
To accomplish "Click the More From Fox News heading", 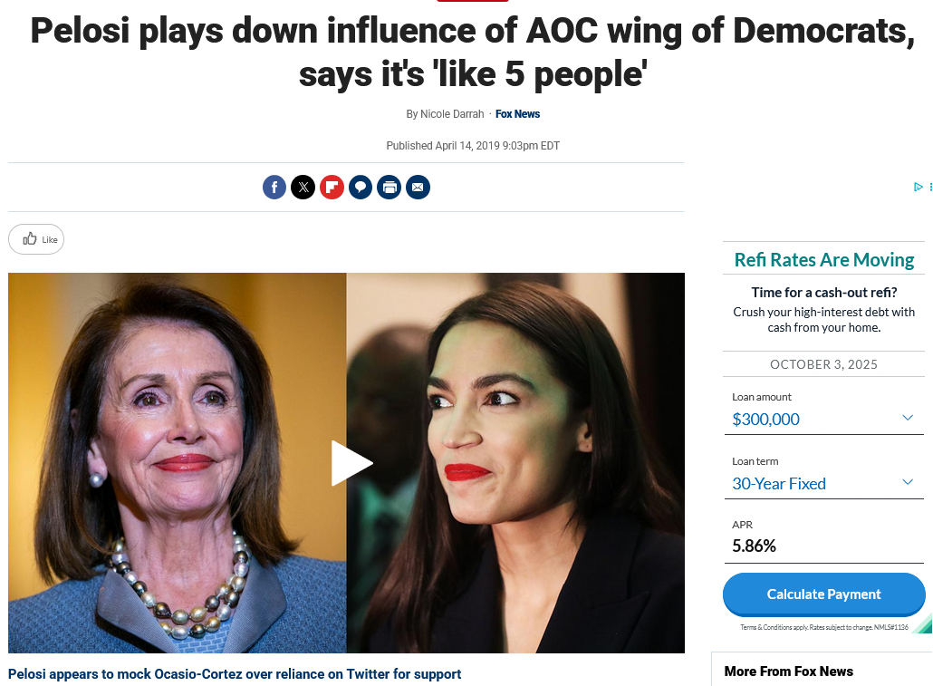I will point(788,672).
